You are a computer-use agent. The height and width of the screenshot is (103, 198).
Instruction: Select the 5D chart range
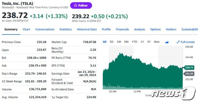click(111, 42)
